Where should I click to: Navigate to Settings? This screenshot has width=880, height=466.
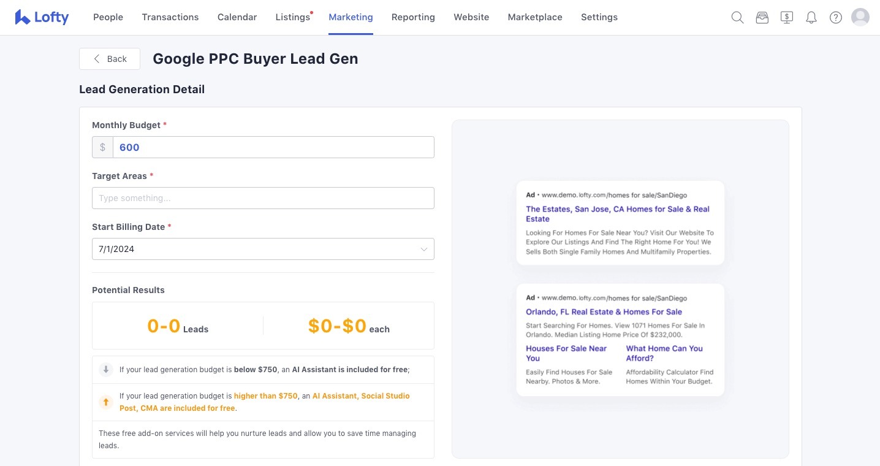(x=599, y=17)
